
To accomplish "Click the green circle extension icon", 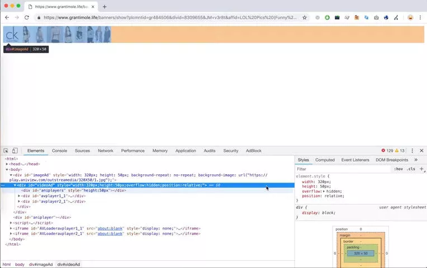I will point(327,17).
